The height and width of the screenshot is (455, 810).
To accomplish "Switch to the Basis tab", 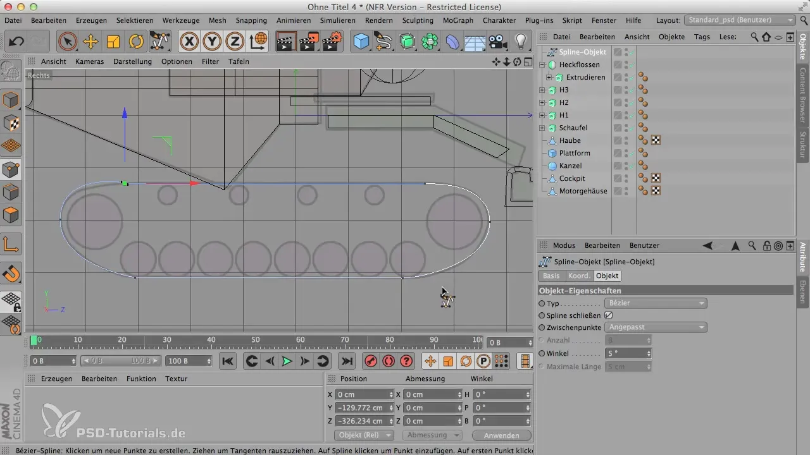I will 551,276.
